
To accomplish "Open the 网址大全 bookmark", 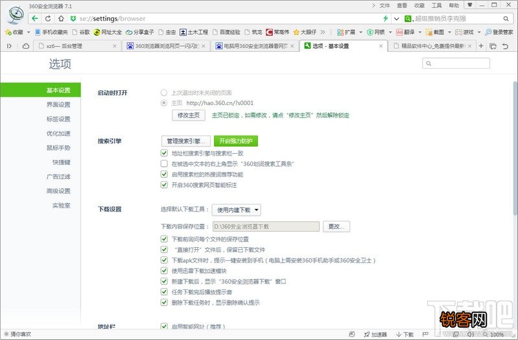I will tap(108, 32).
